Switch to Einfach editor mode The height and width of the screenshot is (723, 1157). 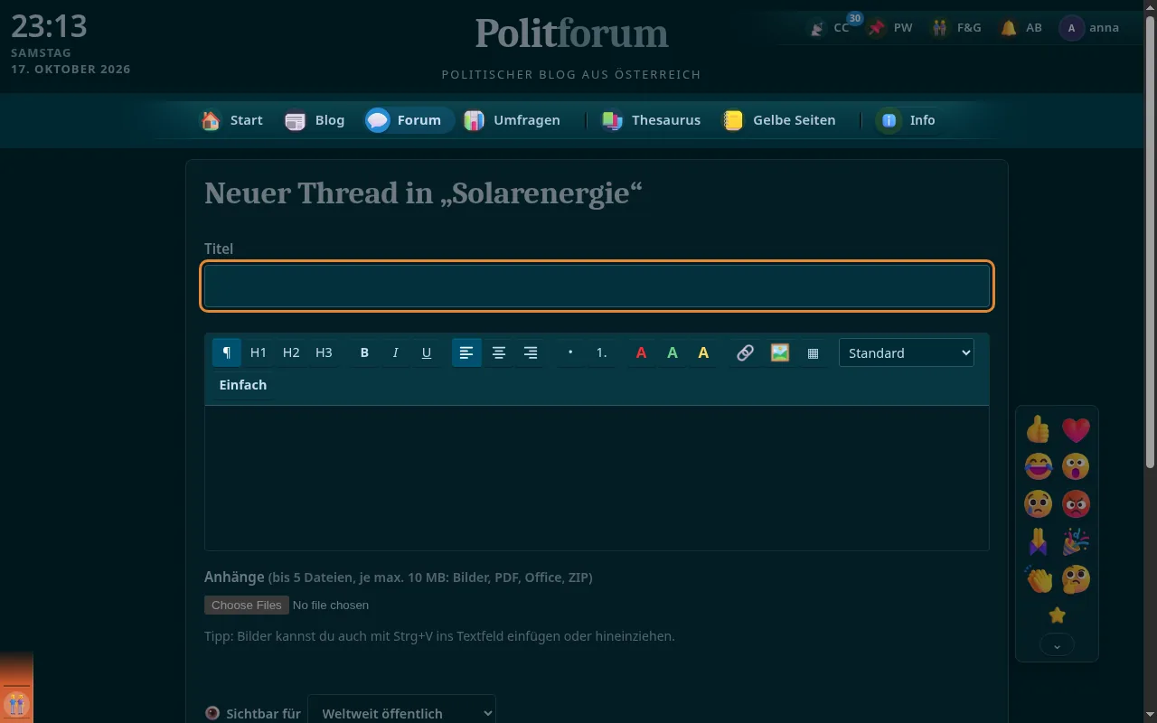coord(243,385)
